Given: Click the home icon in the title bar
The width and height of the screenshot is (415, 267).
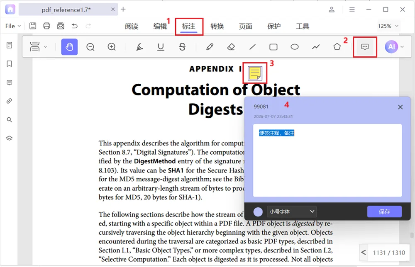Looking at the screenshot, I should (10, 10).
